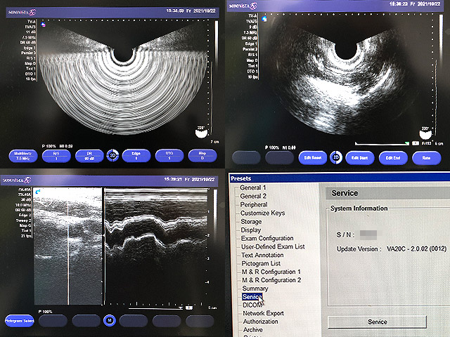Click Edit Start button

coord(360,158)
